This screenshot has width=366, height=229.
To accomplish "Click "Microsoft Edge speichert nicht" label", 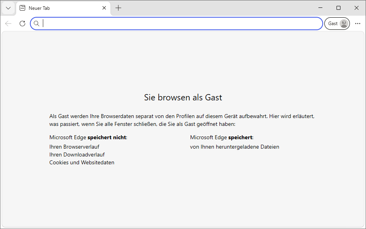I will click(x=88, y=137).
